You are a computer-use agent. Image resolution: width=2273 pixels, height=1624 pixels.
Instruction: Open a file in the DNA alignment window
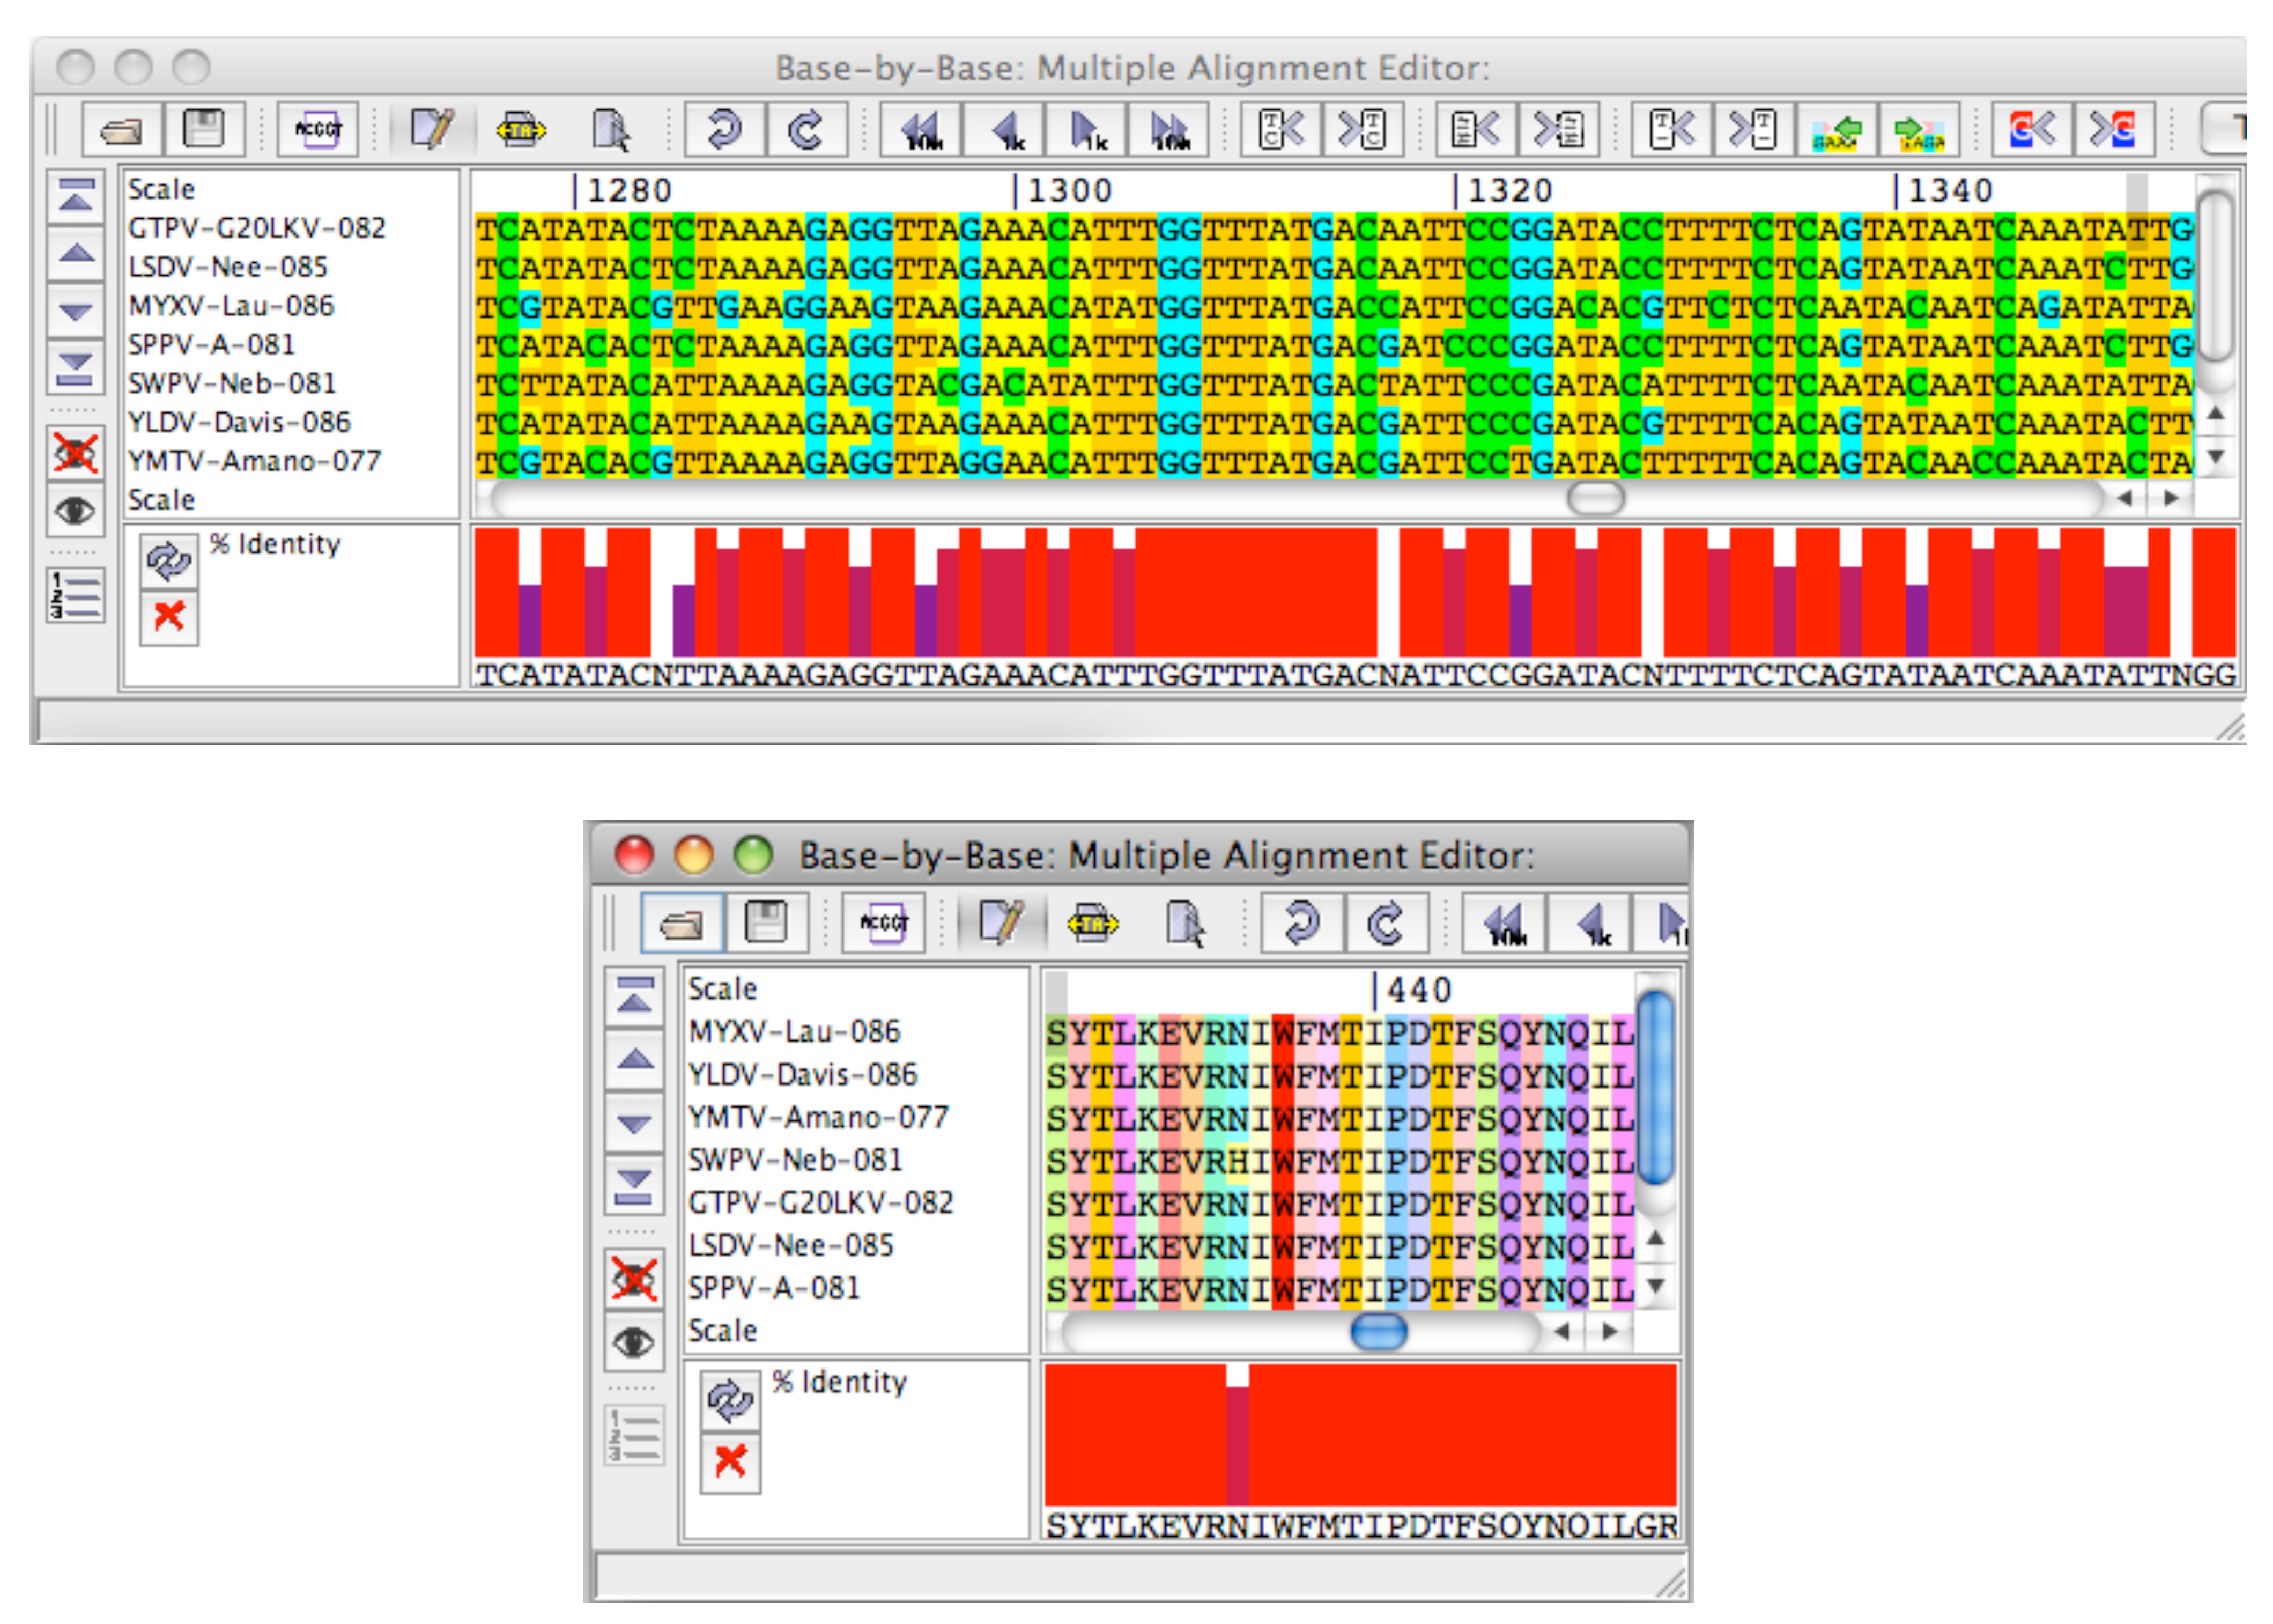(x=122, y=130)
